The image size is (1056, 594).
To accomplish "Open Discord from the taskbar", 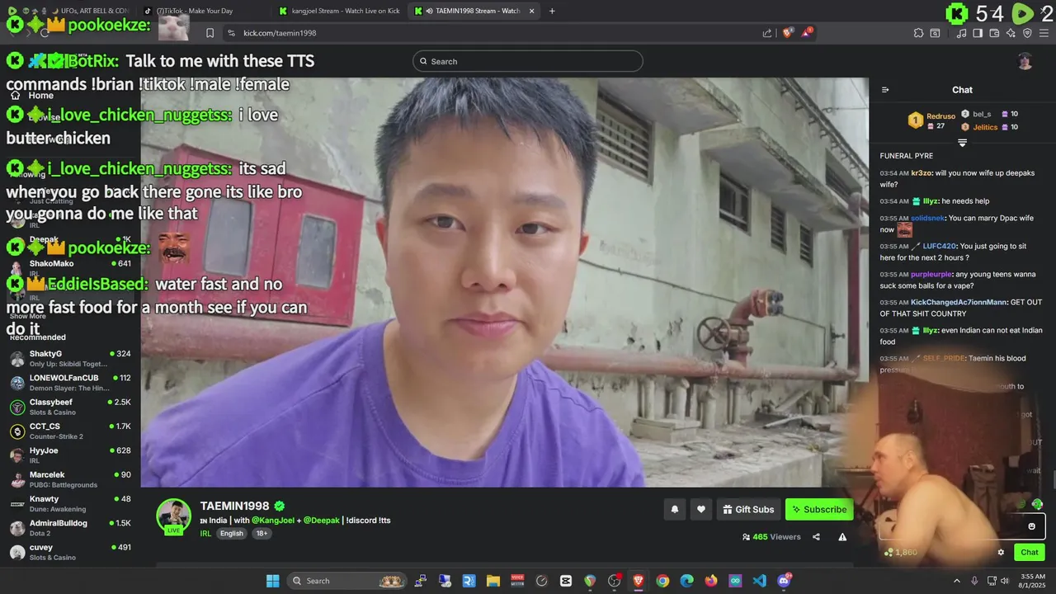I will pyautogui.click(x=784, y=581).
